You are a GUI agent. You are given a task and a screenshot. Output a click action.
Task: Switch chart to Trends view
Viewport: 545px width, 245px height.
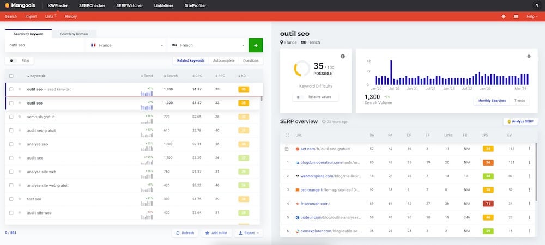coord(519,101)
